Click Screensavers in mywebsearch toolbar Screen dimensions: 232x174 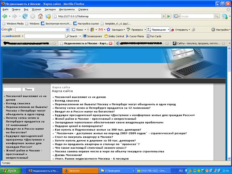point(93,36)
